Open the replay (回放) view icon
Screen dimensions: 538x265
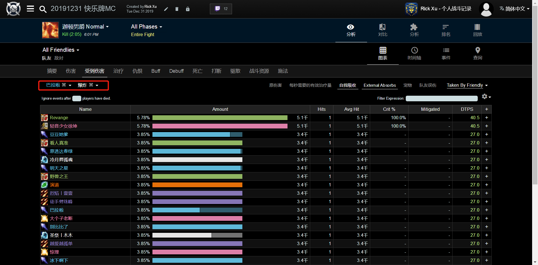[x=477, y=30]
